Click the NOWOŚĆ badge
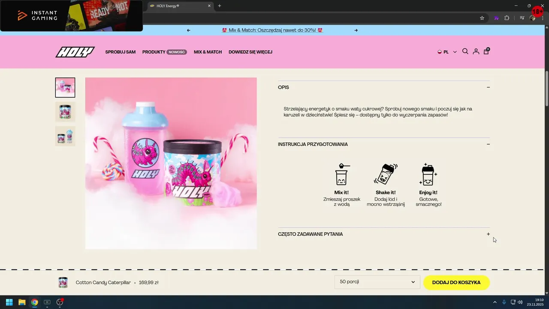549x309 pixels. tap(177, 52)
